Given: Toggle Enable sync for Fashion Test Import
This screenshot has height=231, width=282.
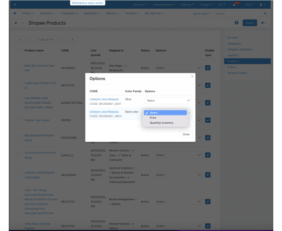Looking at the screenshot, I should pyautogui.click(x=208, y=120).
